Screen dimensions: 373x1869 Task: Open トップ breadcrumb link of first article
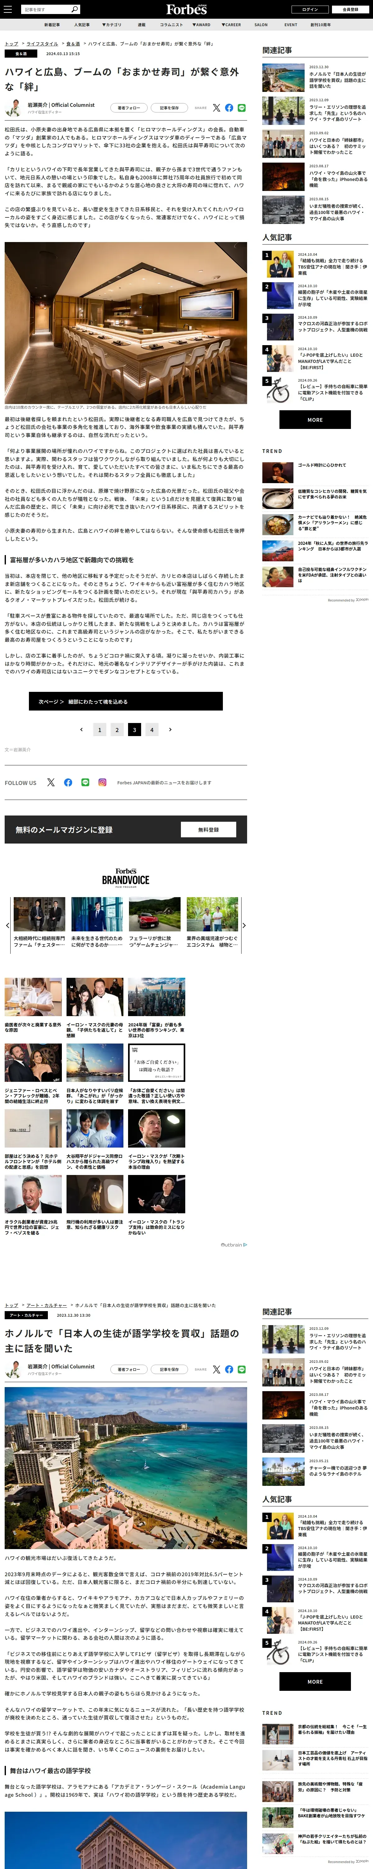coord(12,44)
